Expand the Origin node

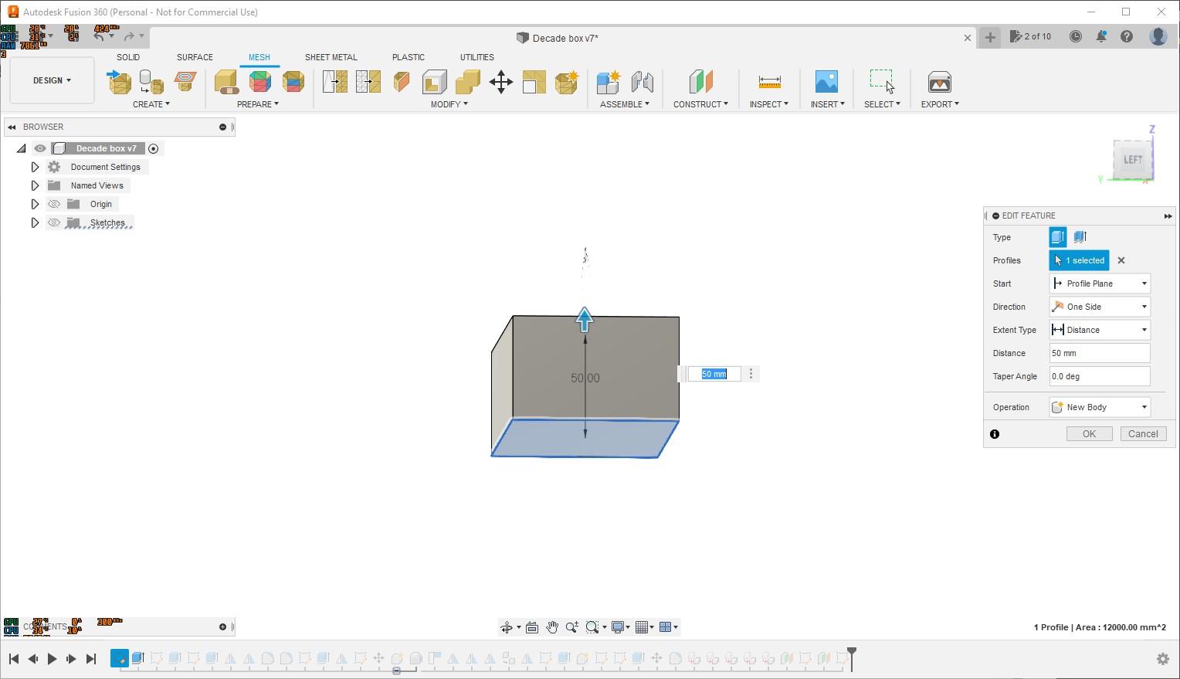35,204
